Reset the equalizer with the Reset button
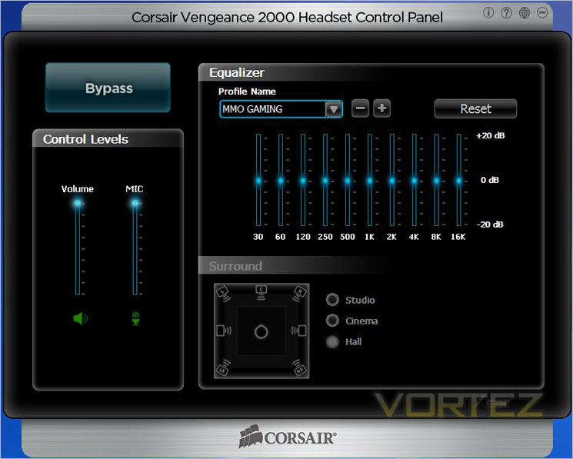 (x=475, y=109)
